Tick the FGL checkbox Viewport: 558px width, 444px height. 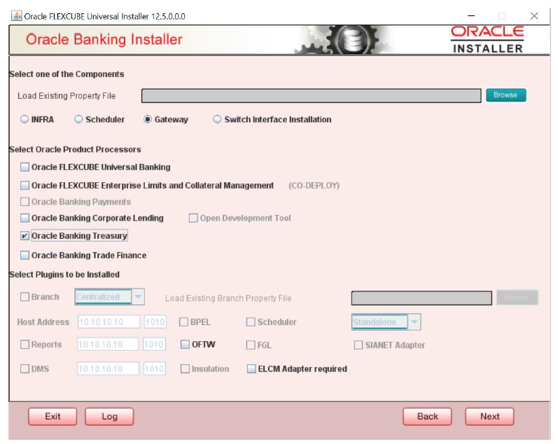[x=251, y=345]
